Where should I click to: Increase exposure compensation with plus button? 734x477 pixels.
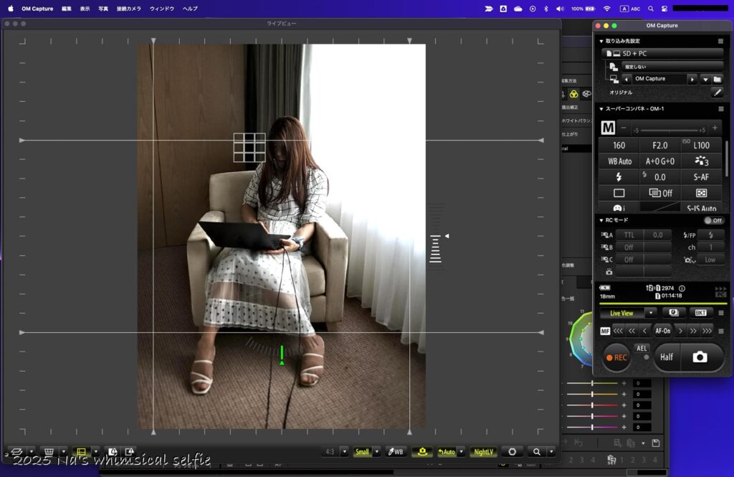click(715, 128)
